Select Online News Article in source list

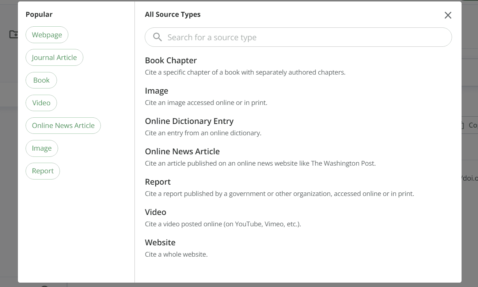(182, 151)
